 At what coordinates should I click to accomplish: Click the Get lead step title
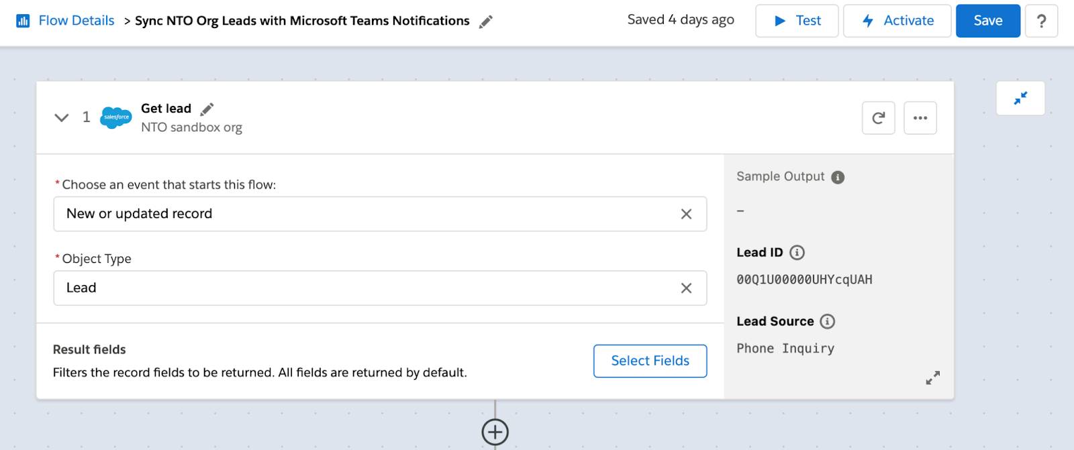pos(166,109)
